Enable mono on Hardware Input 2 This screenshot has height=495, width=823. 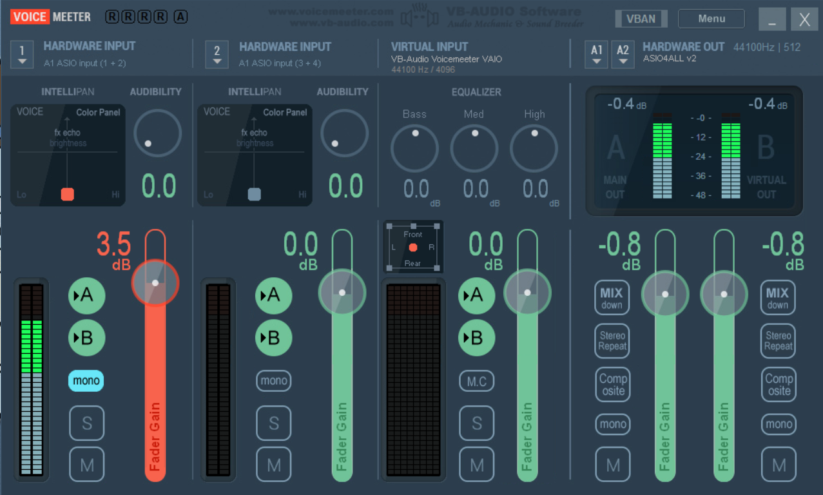274,381
